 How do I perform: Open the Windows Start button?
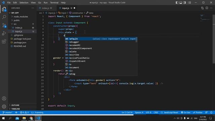tap(3, 118)
